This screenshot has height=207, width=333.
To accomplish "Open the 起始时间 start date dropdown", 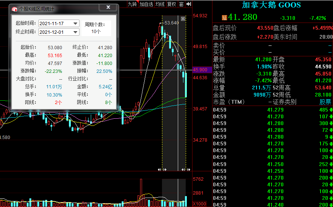I will (x=75, y=24).
